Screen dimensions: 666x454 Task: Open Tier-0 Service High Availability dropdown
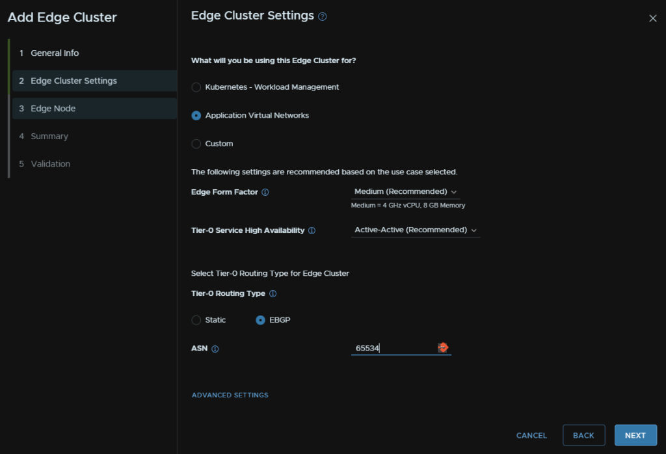pos(416,230)
